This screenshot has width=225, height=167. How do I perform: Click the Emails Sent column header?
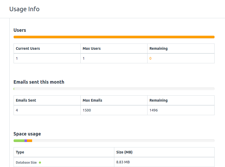(26, 100)
